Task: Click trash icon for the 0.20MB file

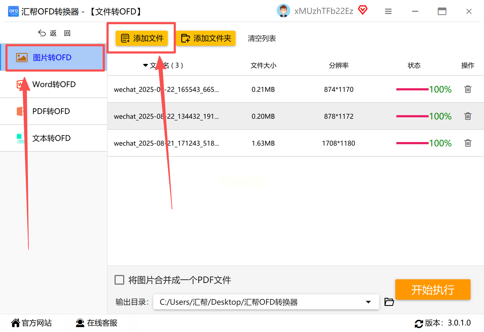Action: (468, 116)
